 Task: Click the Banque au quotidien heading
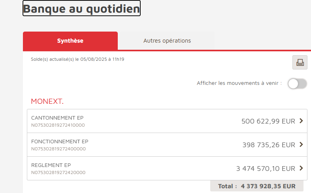(x=81, y=8)
